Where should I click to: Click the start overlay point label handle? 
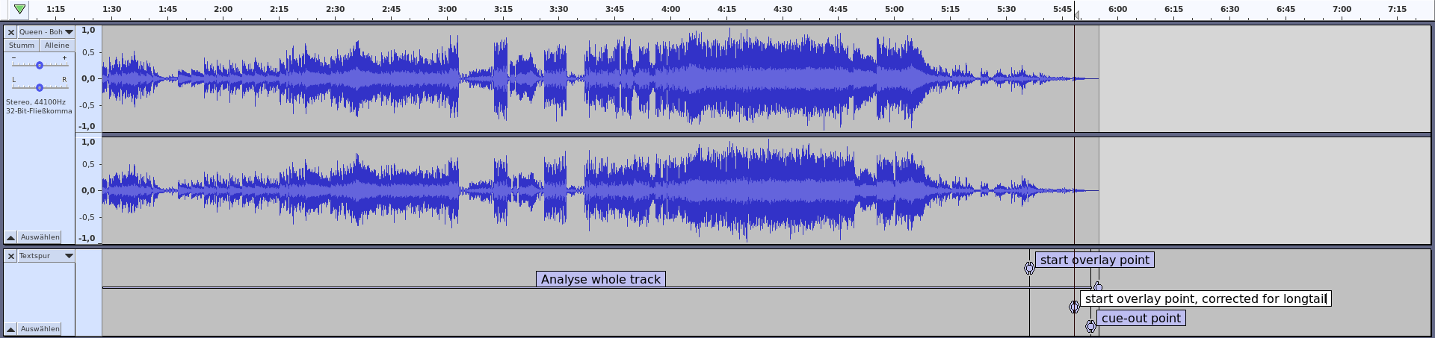pos(1029,268)
